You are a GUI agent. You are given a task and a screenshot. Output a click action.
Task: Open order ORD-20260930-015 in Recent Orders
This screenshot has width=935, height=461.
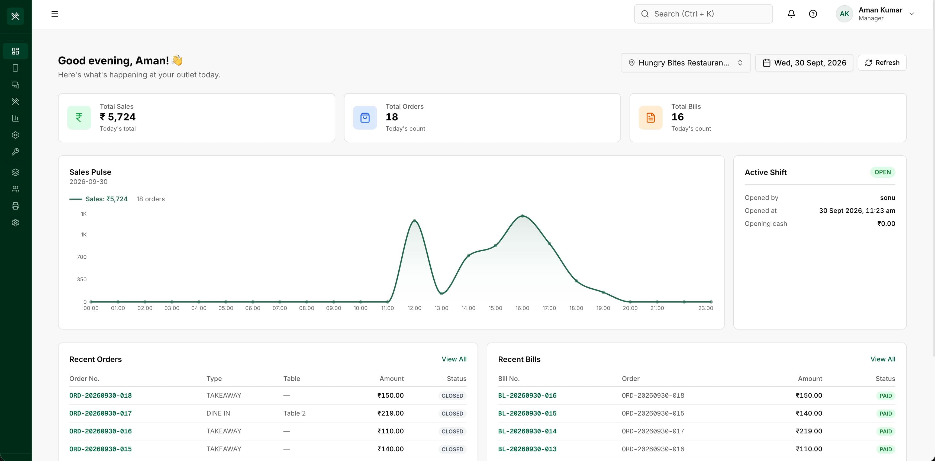pos(101,449)
